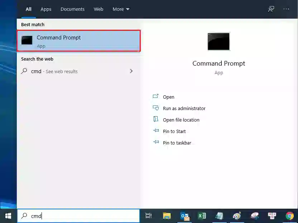This screenshot has width=298, height=223.
Task: Open Google Chrome from the taskbar
Action: (289, 215)
